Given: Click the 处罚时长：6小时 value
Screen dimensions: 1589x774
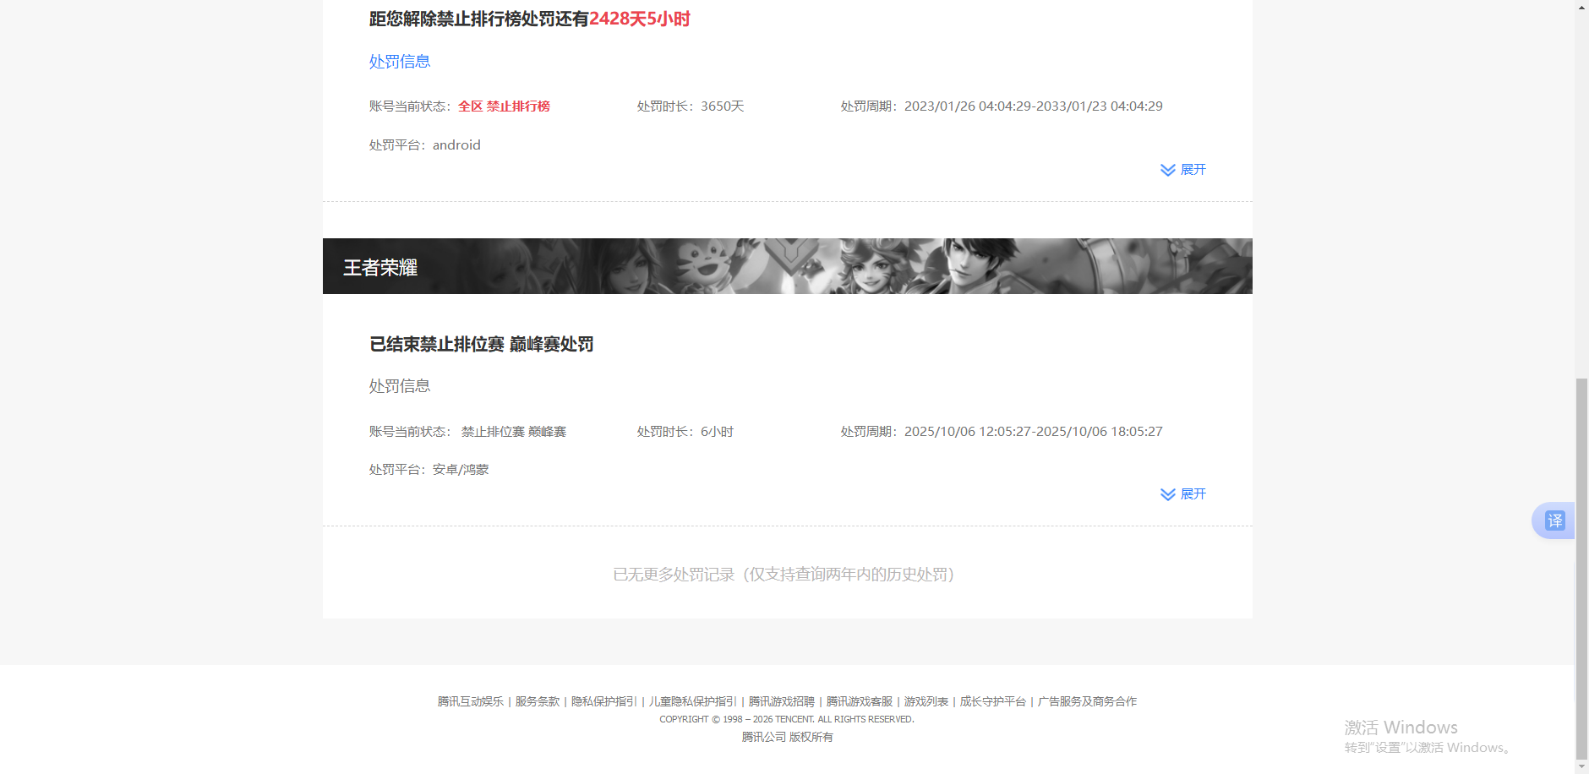Looking at the screenshot, I should pos(685,432).
